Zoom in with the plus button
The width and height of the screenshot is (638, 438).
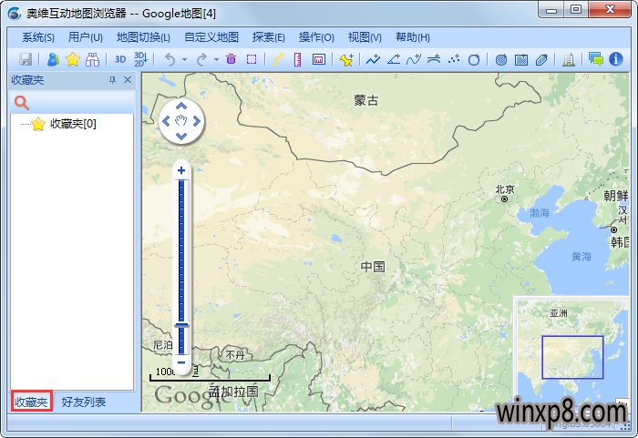pos(181,170)
